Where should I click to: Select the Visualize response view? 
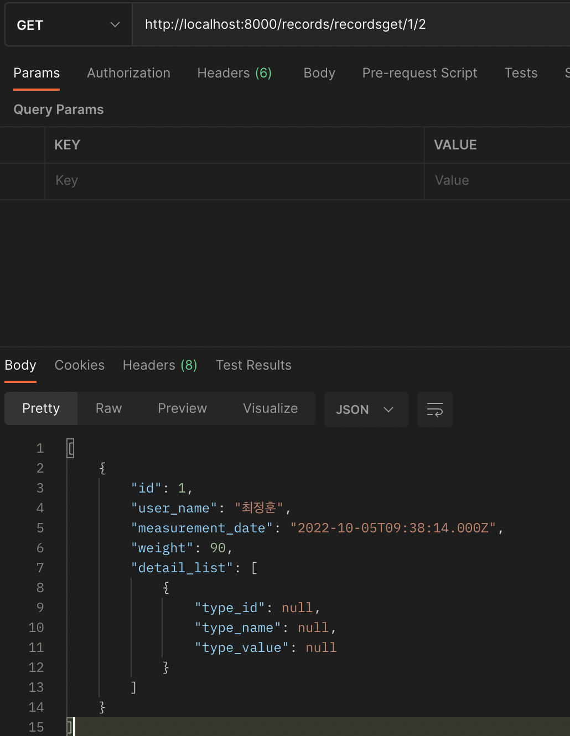(x=270, y=408)
